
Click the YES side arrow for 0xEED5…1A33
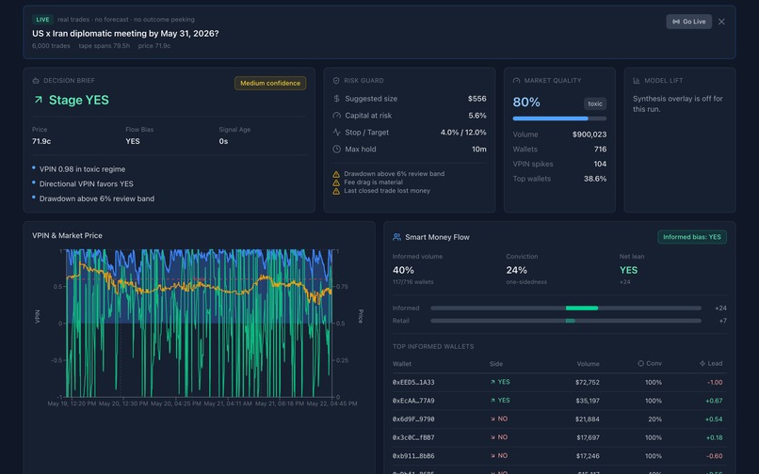click(493, 382)
